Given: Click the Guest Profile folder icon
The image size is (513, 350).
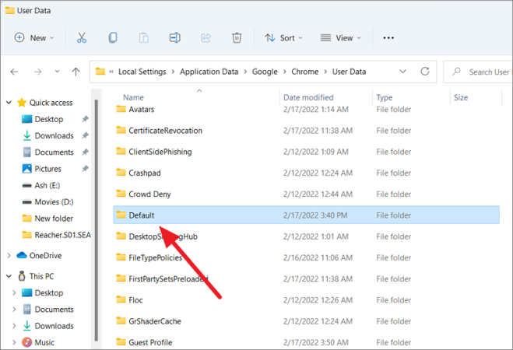Looking at the screenshot, I should click(121, 341).
